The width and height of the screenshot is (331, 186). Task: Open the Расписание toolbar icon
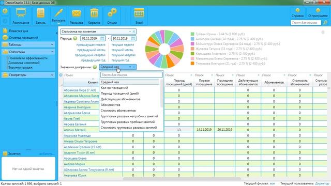tap(21, 16)
